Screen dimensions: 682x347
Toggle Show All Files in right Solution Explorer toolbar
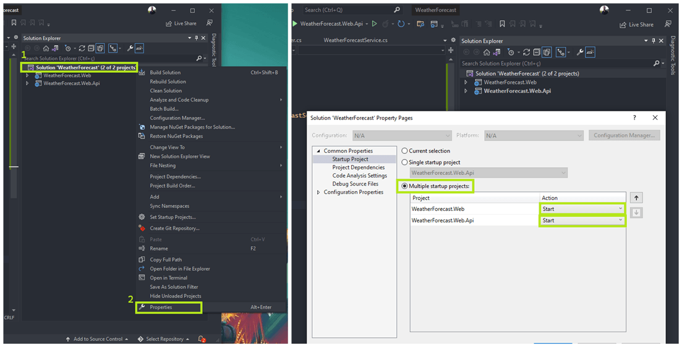[x=547, y=52]
